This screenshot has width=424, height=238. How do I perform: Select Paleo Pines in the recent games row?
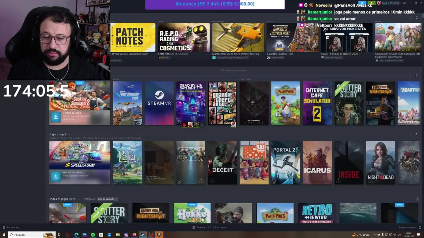286,103
